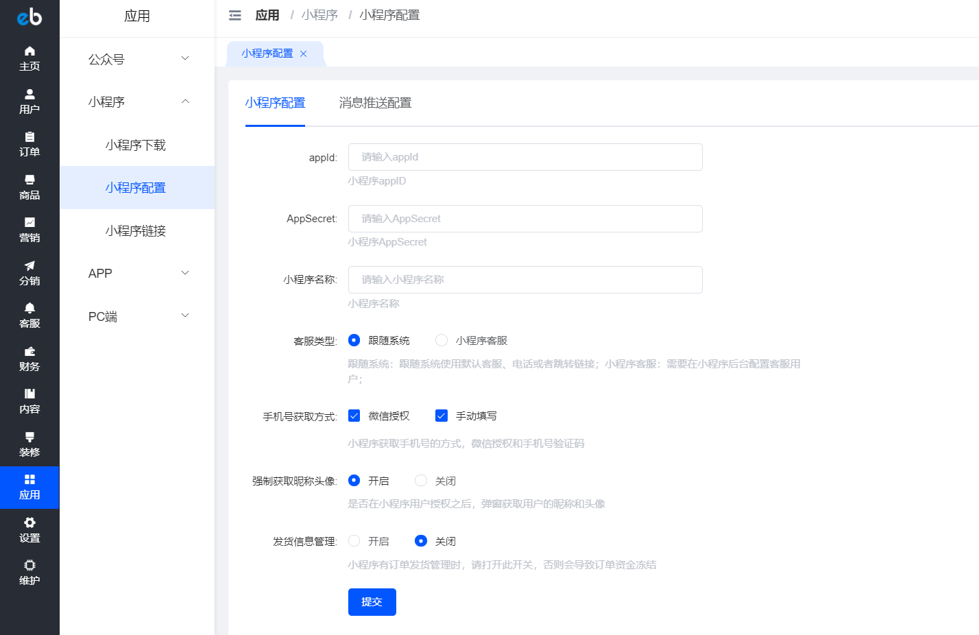Viewport: 979px width, 635px height.
Task: Enable 发货信息管理 by selecting 开启
Action: (x=354, y=541)
